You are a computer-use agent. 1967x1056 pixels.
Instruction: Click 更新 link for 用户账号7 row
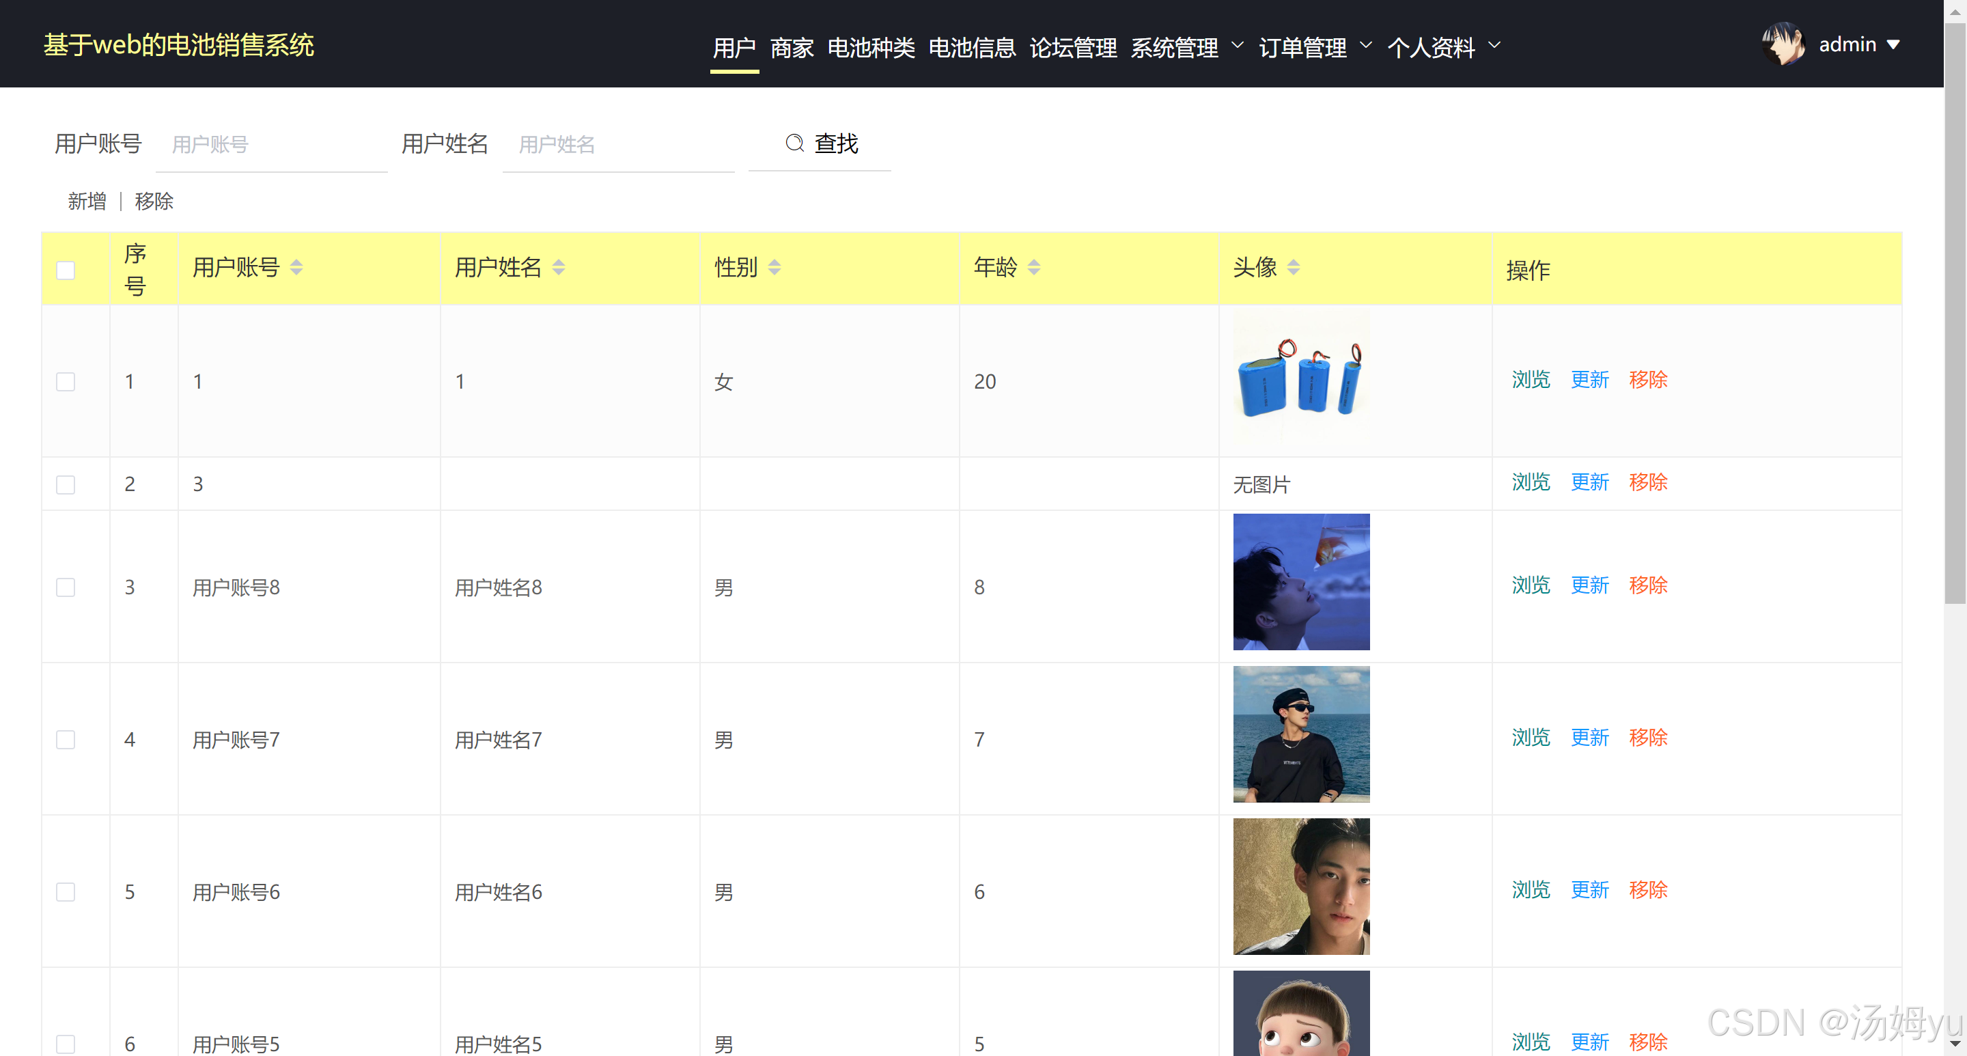[1589, 738]
